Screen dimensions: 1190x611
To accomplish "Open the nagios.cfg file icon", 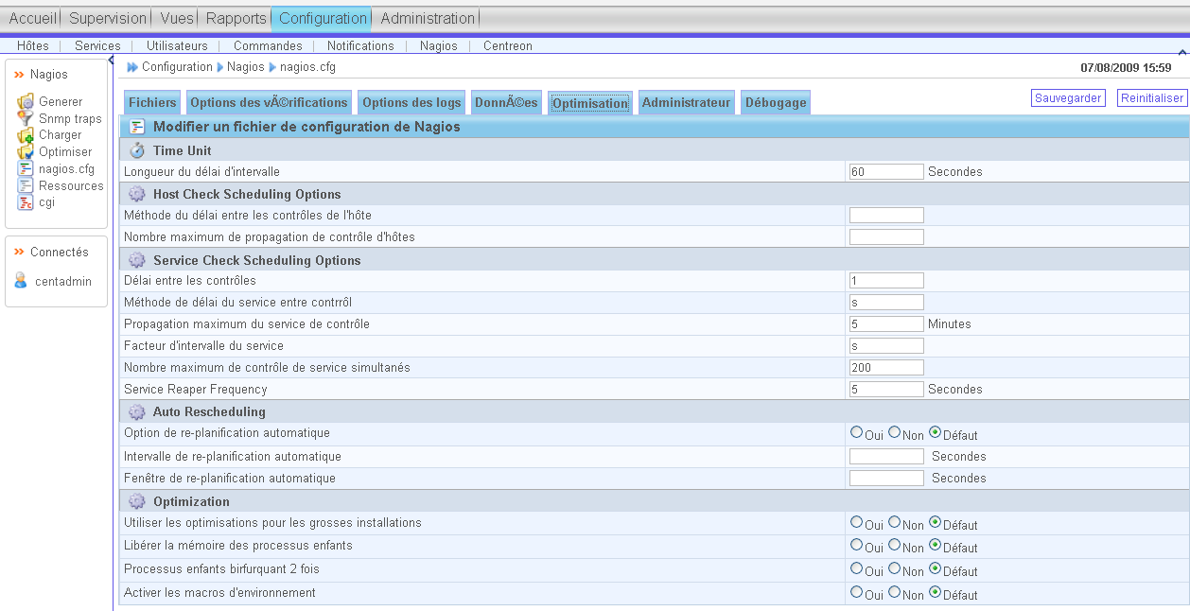I will 26,168.
